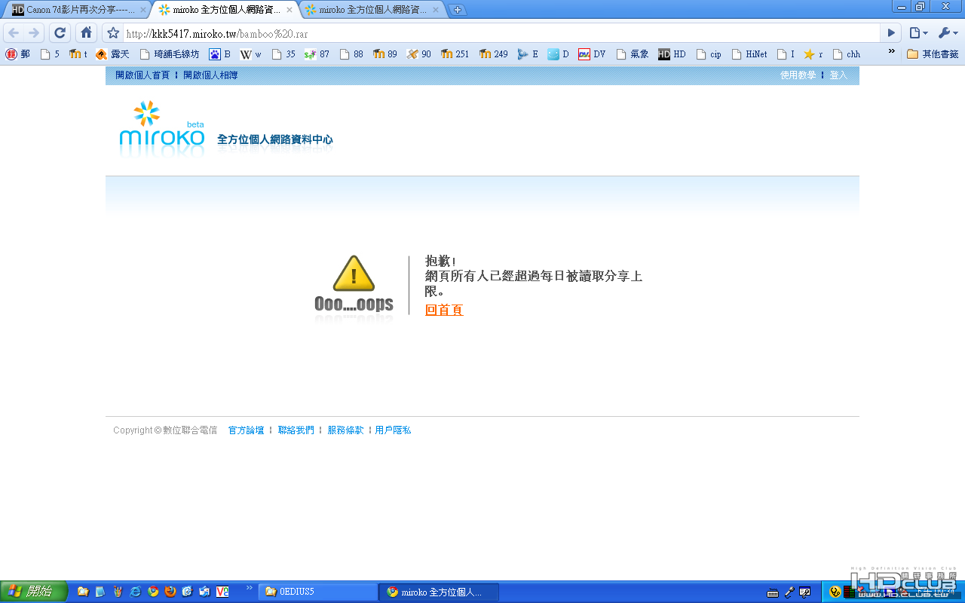The height and width of the screenshot is (603, 965).
Task: Expand the Quick Launch overflow chevron
Action: click(x=250, y=588)
